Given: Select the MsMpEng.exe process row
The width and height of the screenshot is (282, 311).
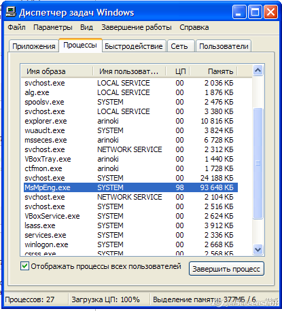Looking at the screenshot, I should pos(130,187).
